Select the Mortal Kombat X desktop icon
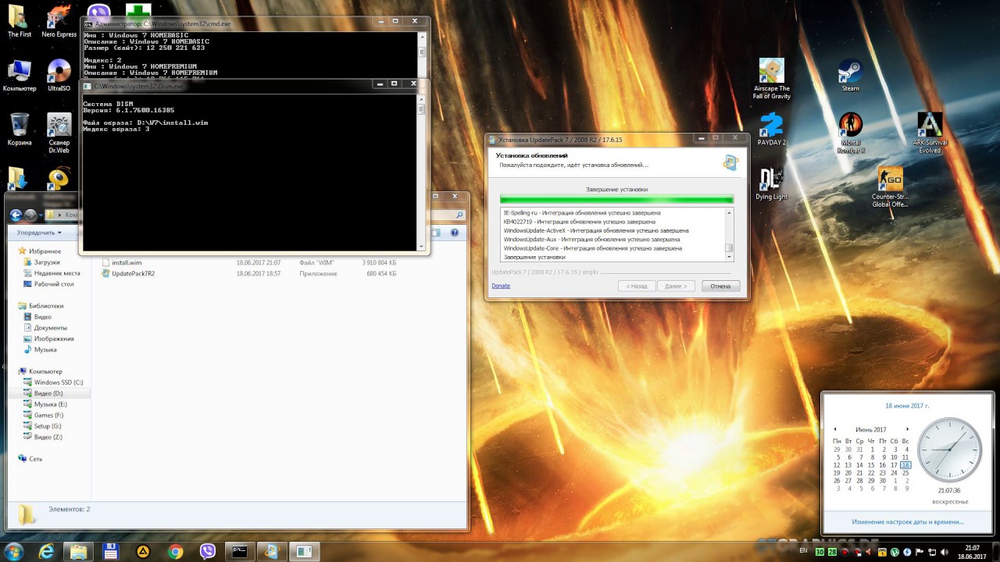 tap(851, 133)
